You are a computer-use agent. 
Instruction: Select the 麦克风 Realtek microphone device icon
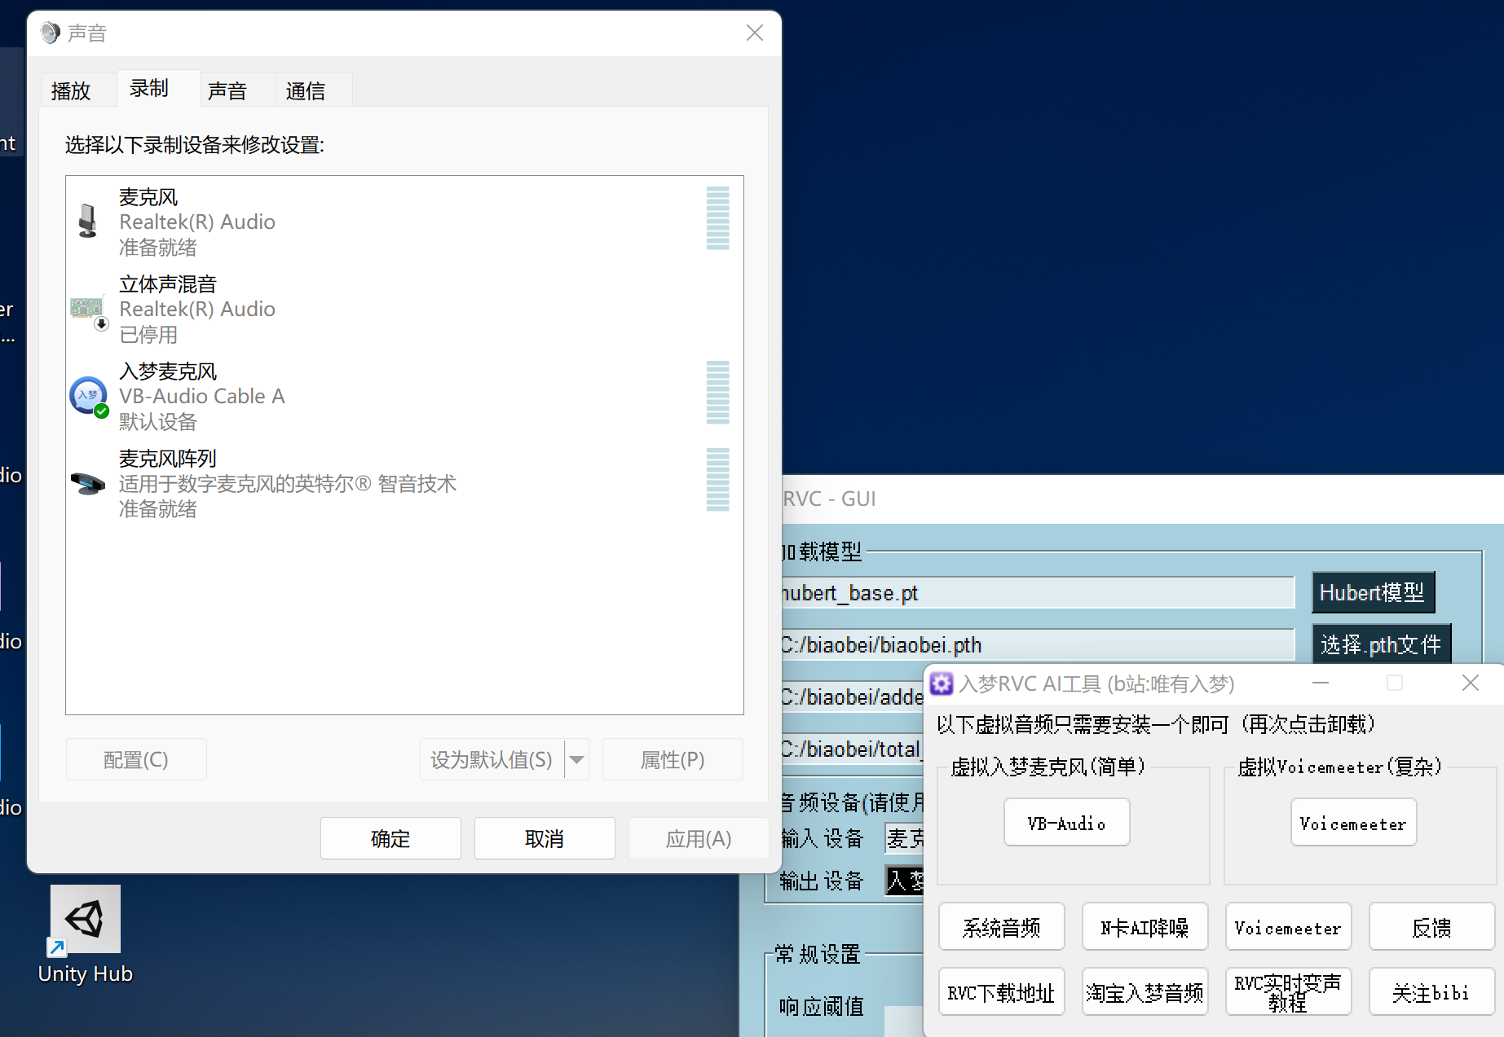coord(87,221)
